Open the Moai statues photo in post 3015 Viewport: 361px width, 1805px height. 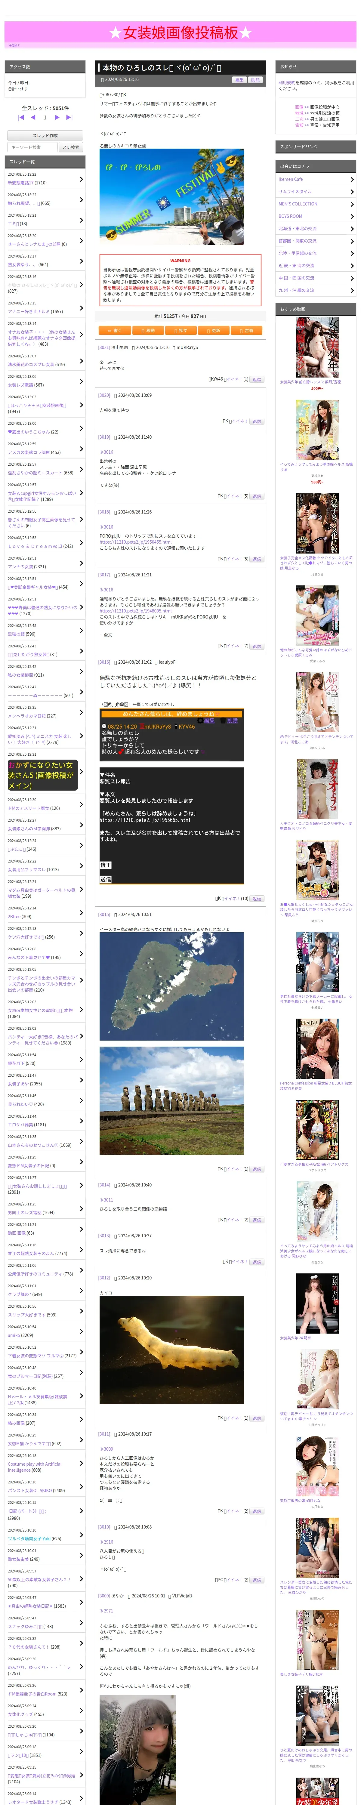coord(171,1101)
